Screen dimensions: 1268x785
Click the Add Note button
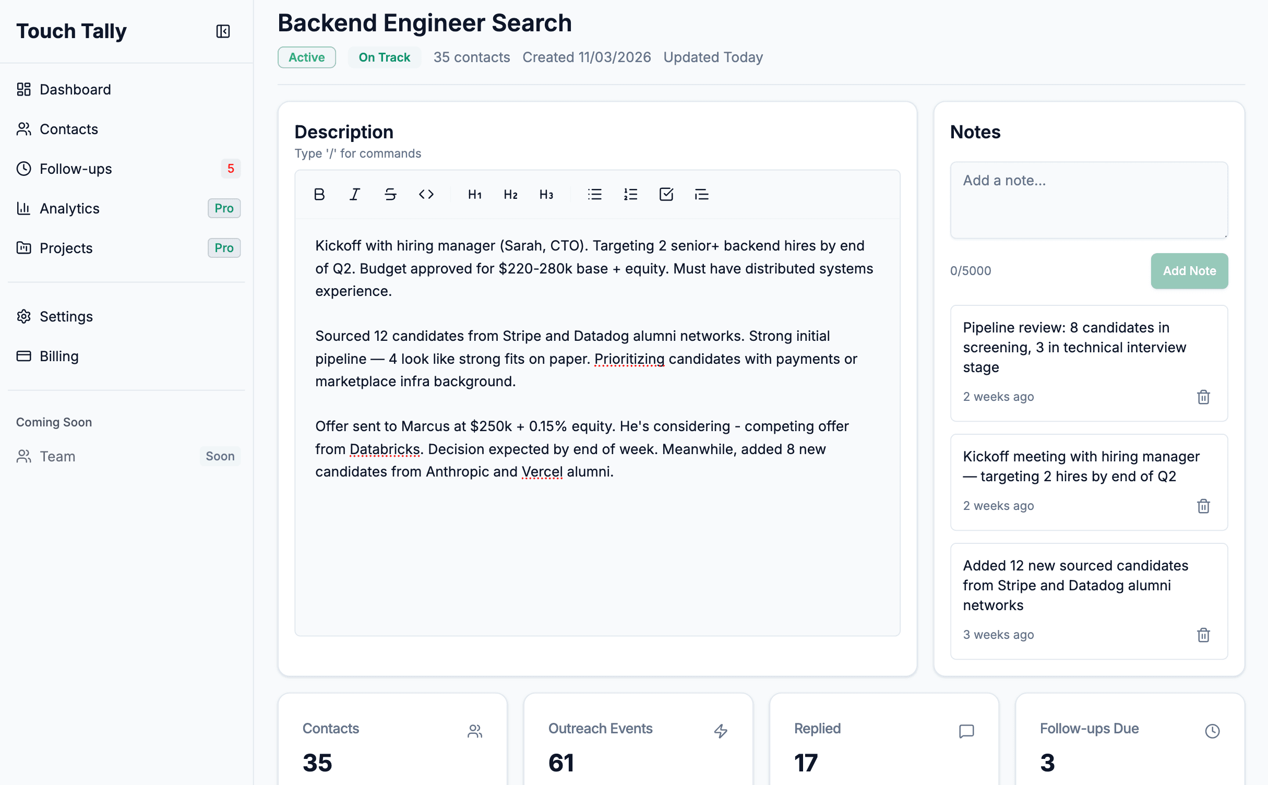click(1189, 271)
